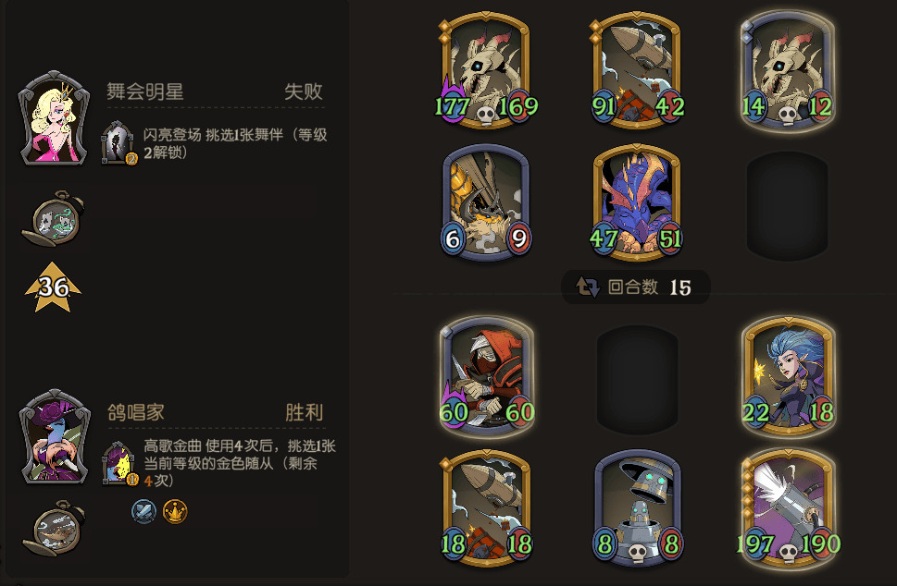897x586 pixels.
Task: Click the golden crown buff icon
Action: click(x=175, y=511)
